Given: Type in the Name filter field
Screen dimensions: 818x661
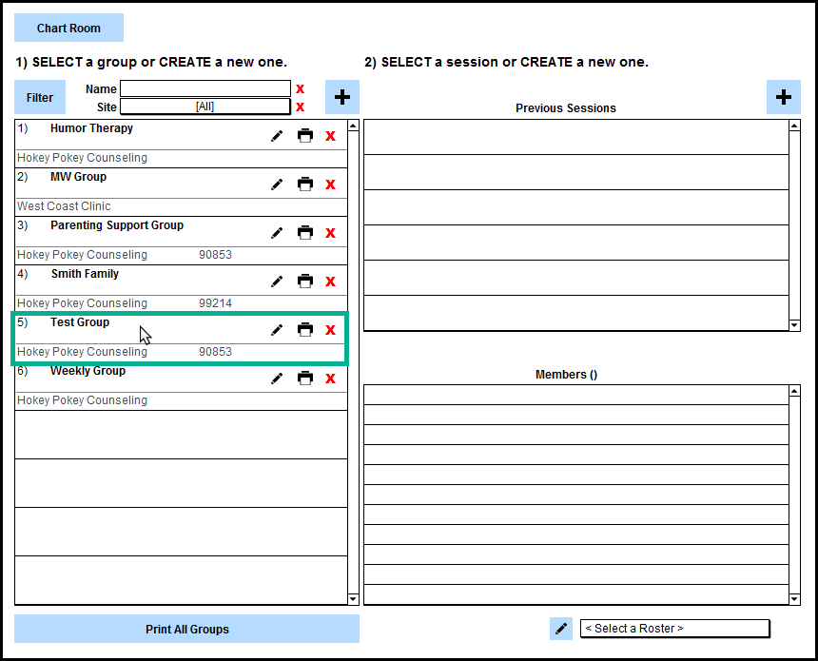Looking at the screenshot, I should 204,89.
